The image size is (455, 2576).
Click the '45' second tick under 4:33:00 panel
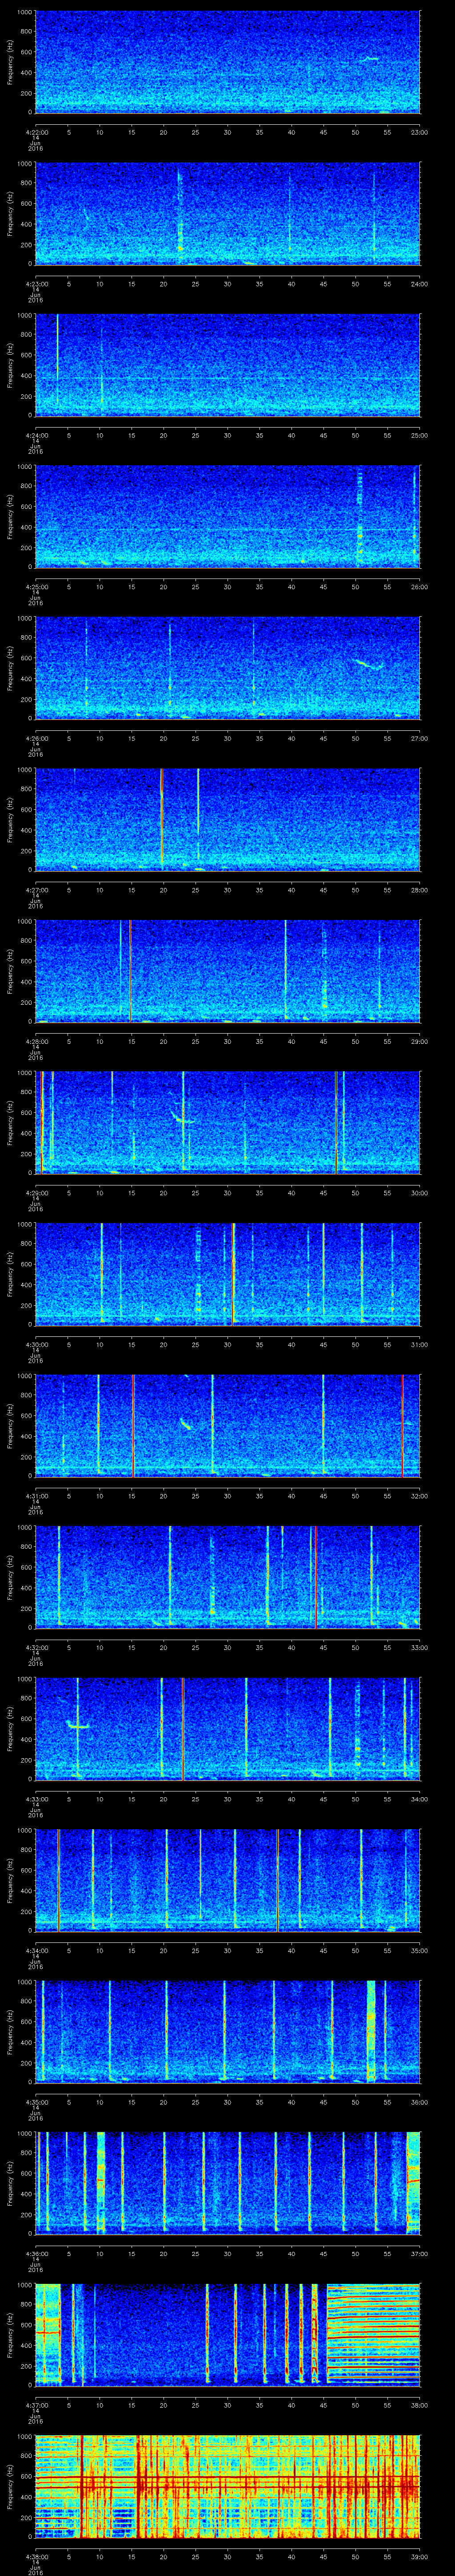(x=324, y=1798)
